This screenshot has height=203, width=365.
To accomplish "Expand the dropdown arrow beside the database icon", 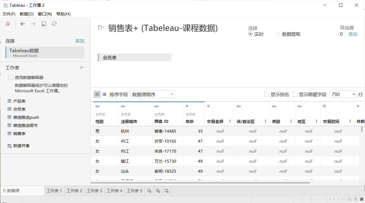I will click(104, 28).
